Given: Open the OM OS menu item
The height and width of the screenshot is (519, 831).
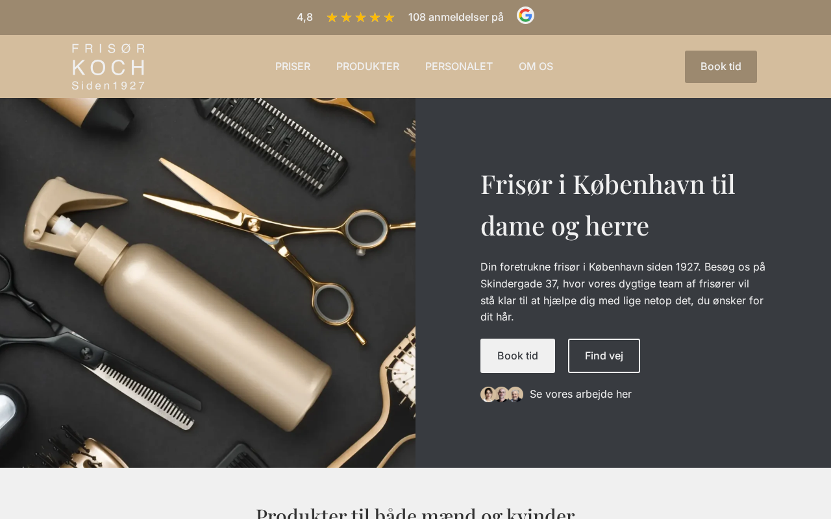Looking at the screenshot, I should tap(536, 66).
